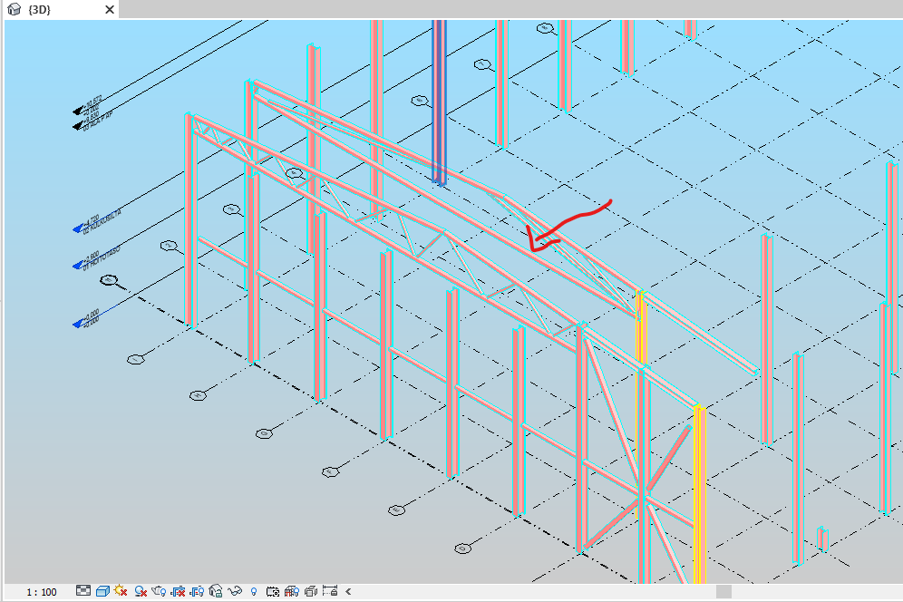
Task: Click the 02 KOKOSILTA level head
Action: pos(77,227)
